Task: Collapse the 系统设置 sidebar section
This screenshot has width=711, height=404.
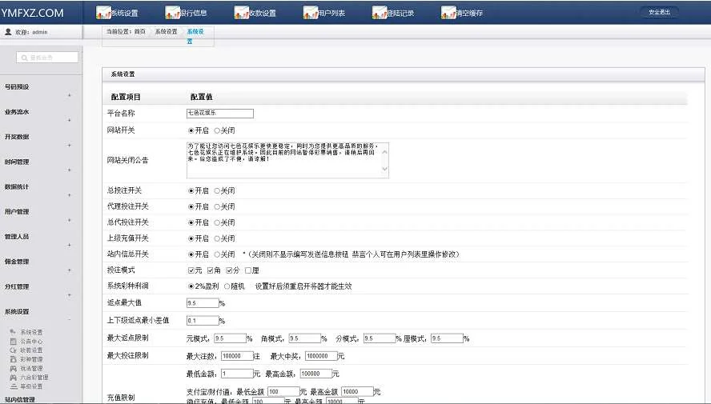Action: click(69, 319)
